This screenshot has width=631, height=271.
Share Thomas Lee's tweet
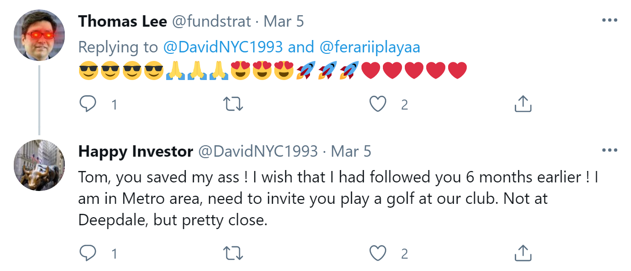tap(523, 104)
